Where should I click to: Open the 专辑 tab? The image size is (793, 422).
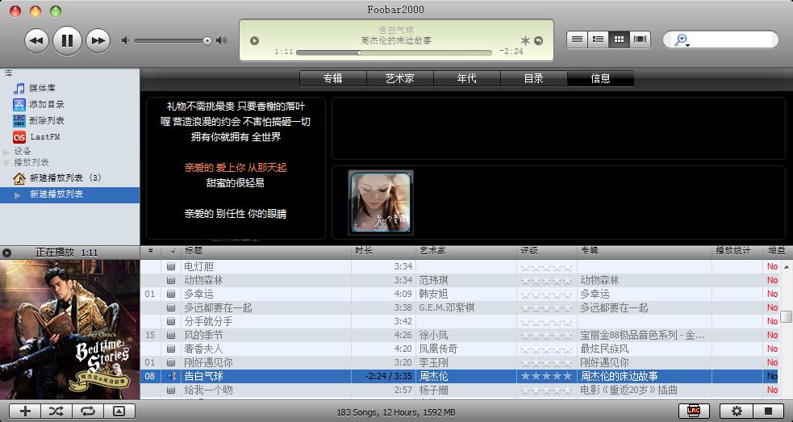[333, 78]
